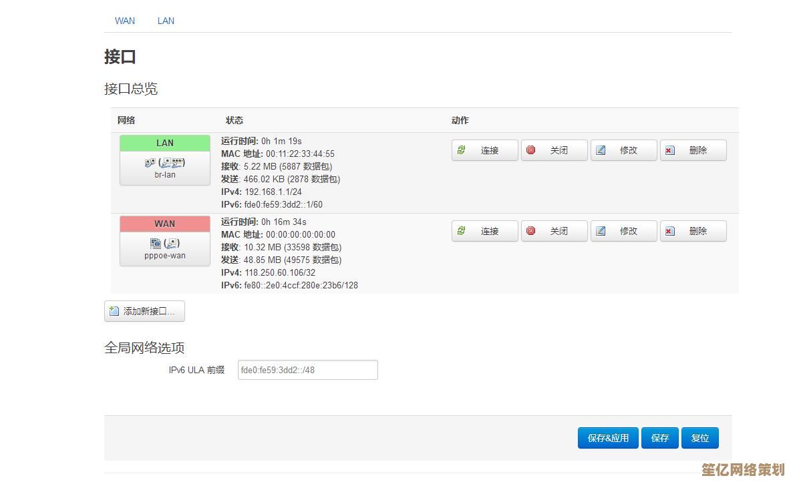Click the green reconnect icon in LAN row
Screen dimensions: 789x482
462,150
